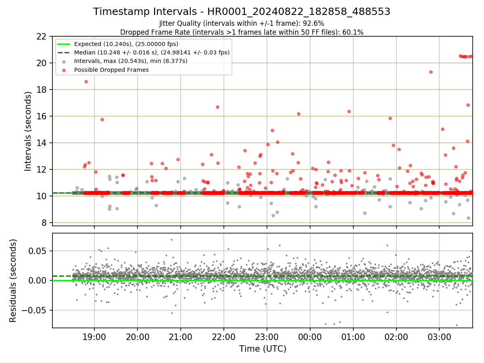
Task: Click the y-axis tick label 20
Action: tap(42, 63)
